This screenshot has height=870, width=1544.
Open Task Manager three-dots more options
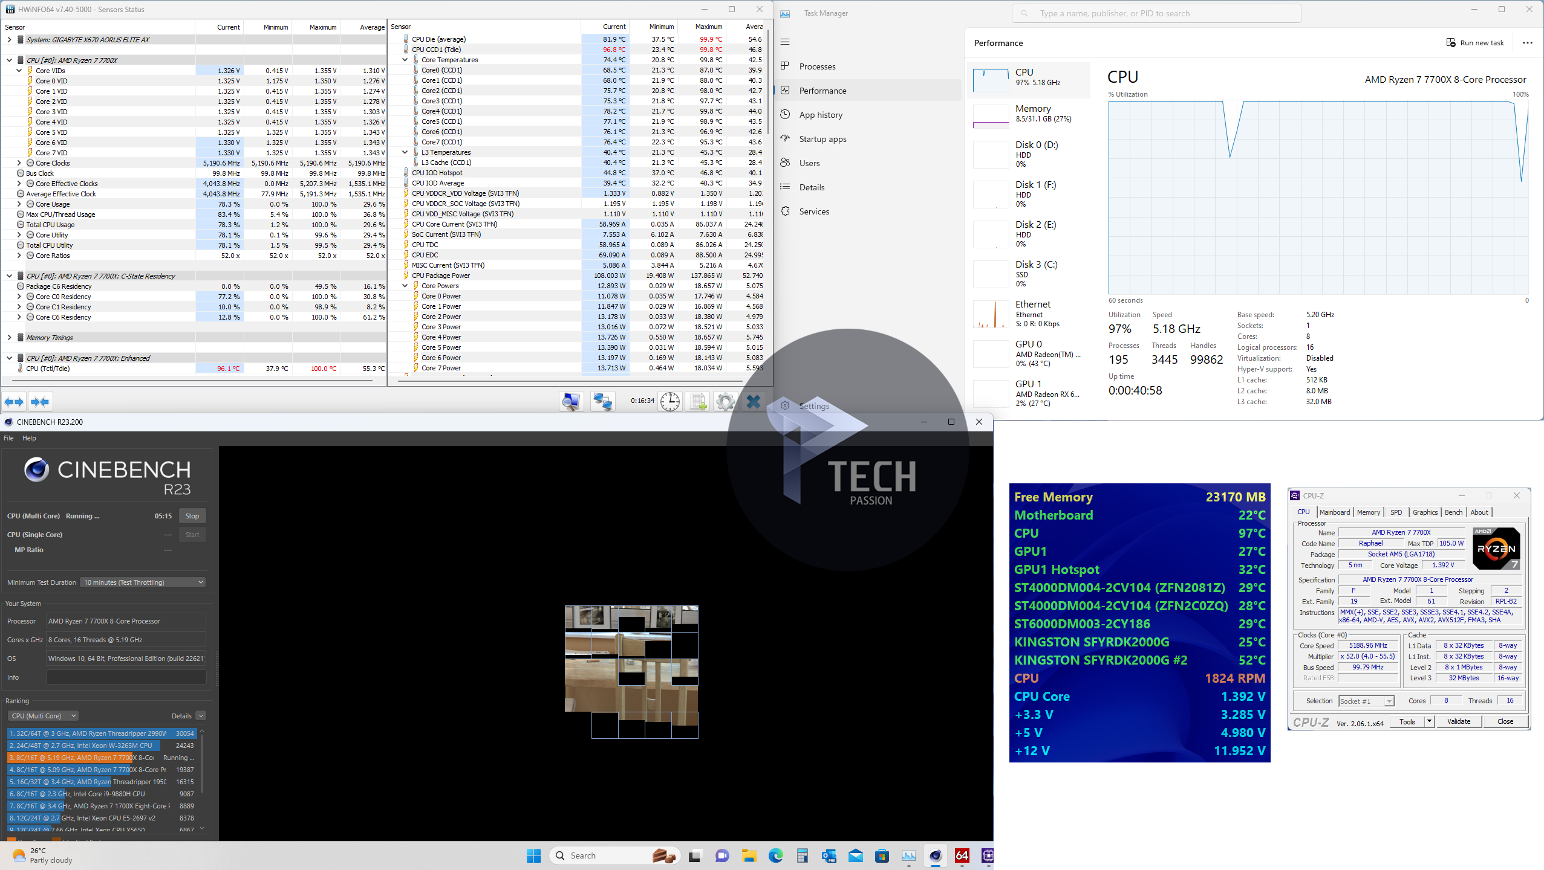tap(1527, 43)
